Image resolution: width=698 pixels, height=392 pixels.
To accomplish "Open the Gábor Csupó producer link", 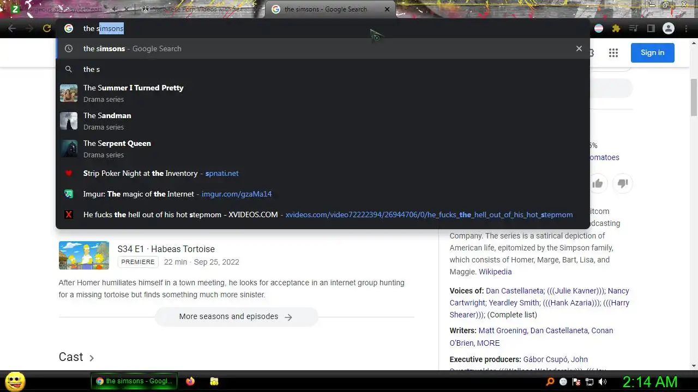I will click(545, 359).
